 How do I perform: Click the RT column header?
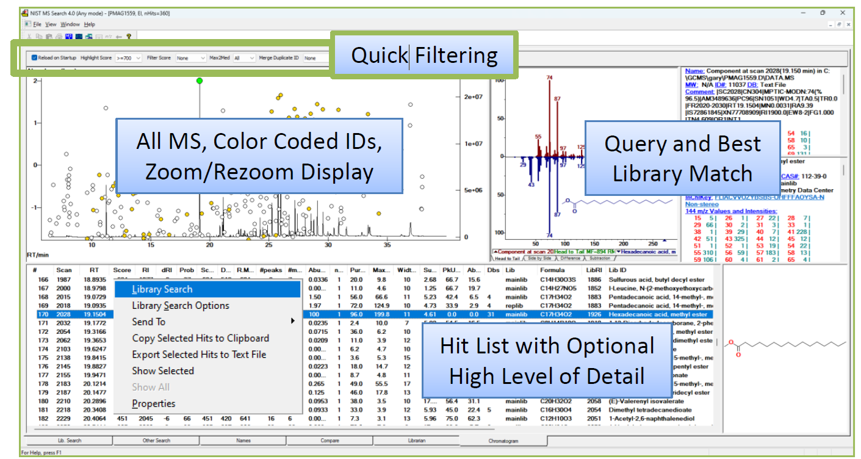(x=93, y=270)
